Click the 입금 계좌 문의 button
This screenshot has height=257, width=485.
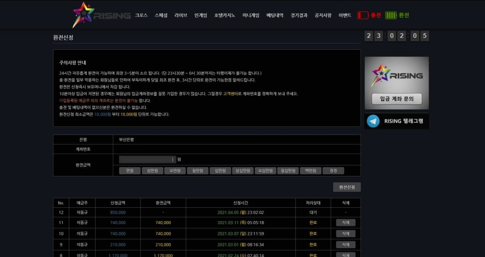click(x=397, y=99)
